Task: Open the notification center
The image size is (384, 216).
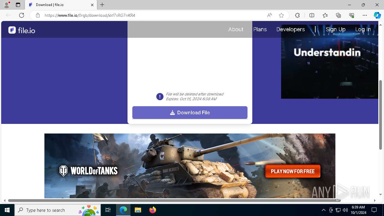Action: pos(374,210)
